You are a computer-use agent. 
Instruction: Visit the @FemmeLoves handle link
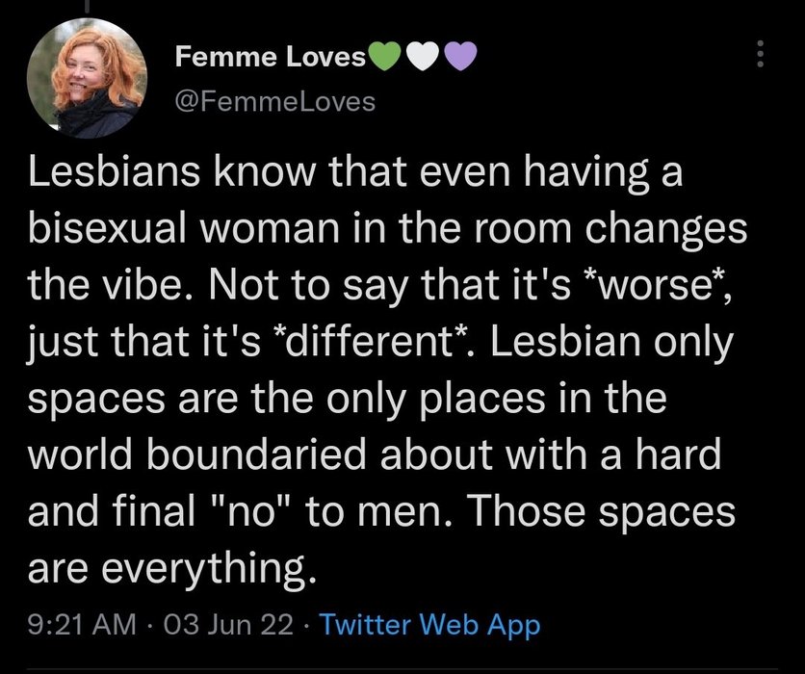point(275,99)
